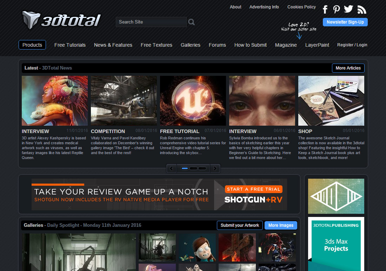
Task: Open small corridor creature gallery thumbnail
Action: [157, 247]
